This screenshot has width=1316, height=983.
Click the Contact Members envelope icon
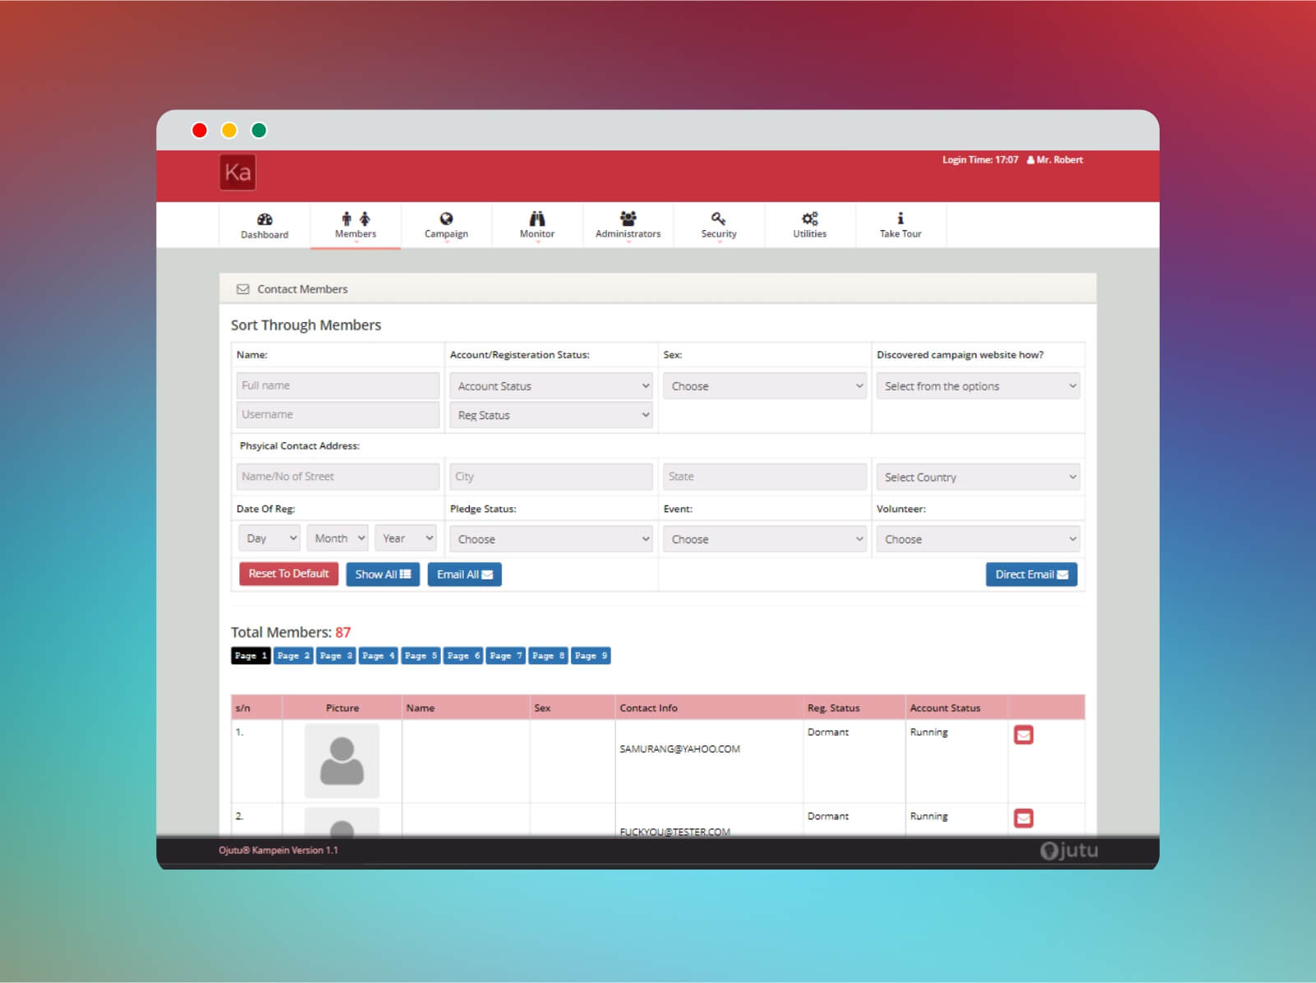coord(243,289)
